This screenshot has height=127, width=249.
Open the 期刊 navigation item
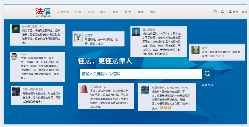pos(141,12)
